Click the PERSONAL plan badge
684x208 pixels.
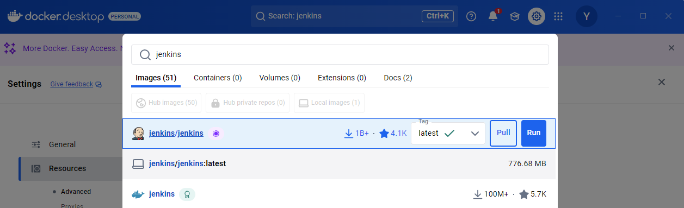point(125,17)
